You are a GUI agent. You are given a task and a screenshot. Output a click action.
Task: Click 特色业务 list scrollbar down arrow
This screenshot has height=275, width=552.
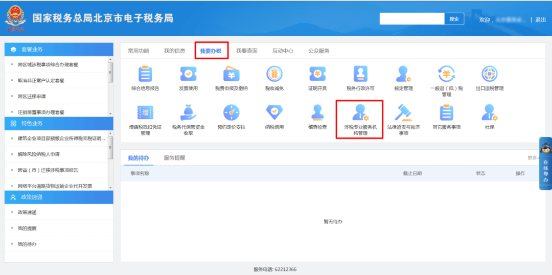(110, 188)
